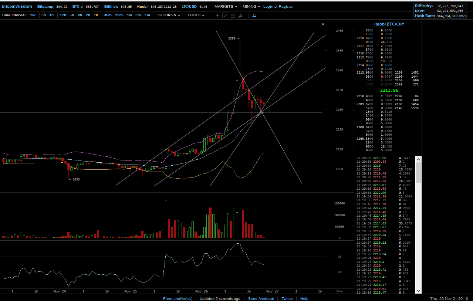Screen dimensions: 473x301
Task: Set the time interval to 1m
Action: 147,15
